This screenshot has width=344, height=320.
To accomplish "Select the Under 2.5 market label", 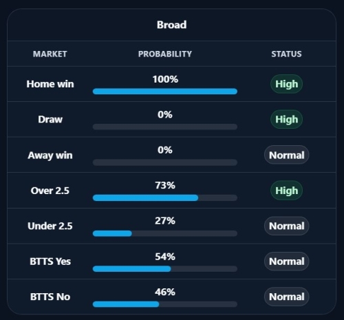I will click(50, 226).
